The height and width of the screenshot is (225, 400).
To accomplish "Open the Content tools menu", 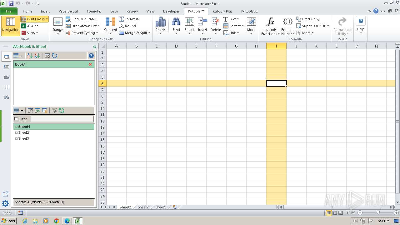I will click(x=111, y=26).
